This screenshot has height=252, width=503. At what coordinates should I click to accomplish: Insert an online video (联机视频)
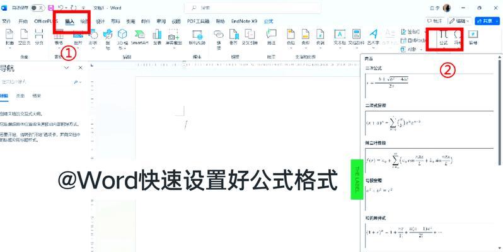click(197, 37)
